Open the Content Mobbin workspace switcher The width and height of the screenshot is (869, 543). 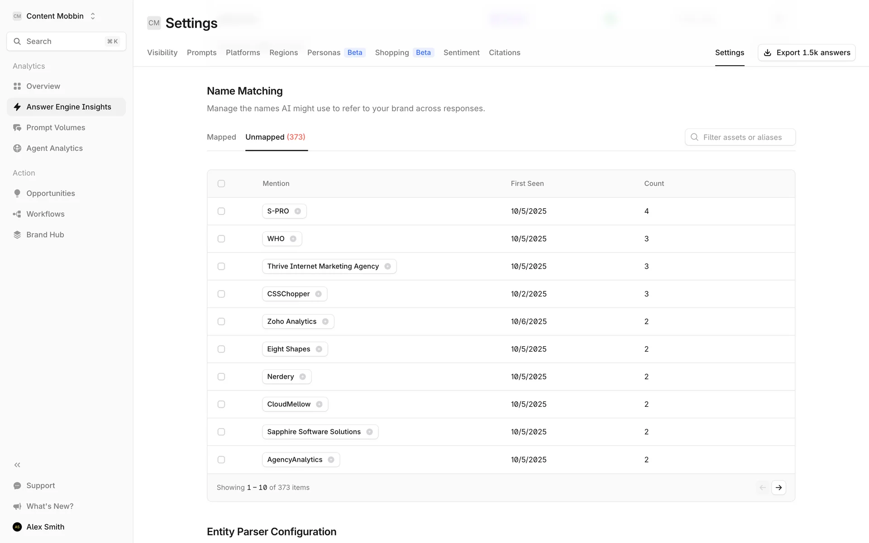coord(55,16)
